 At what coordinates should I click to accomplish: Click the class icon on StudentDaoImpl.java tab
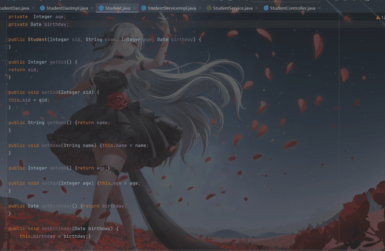pyautogui.click(x=42, y=8)
